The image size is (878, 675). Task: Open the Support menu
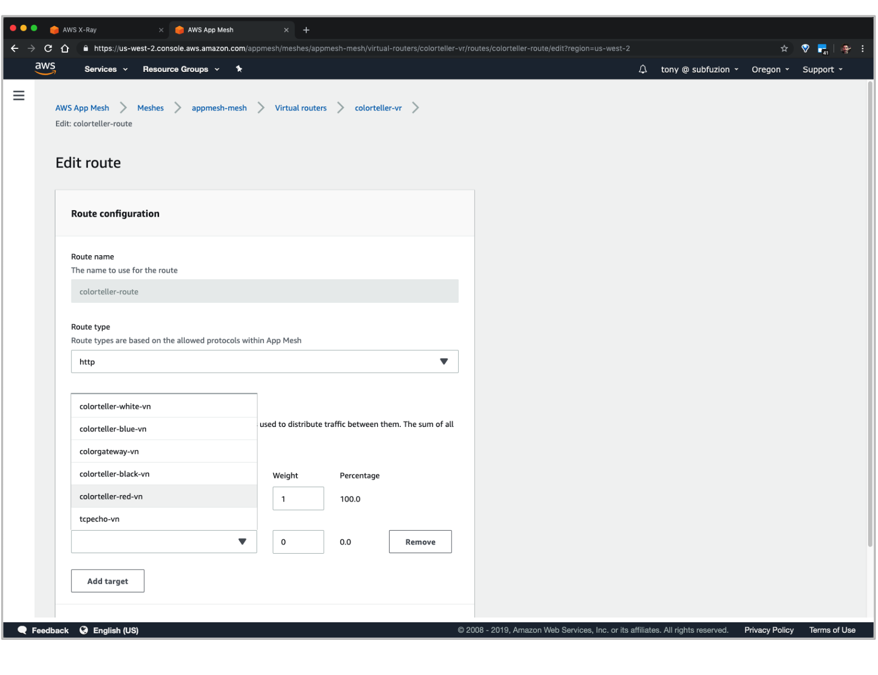[823, 69]
